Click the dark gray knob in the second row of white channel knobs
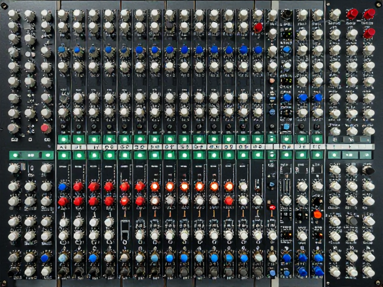 tap(169, 26)
